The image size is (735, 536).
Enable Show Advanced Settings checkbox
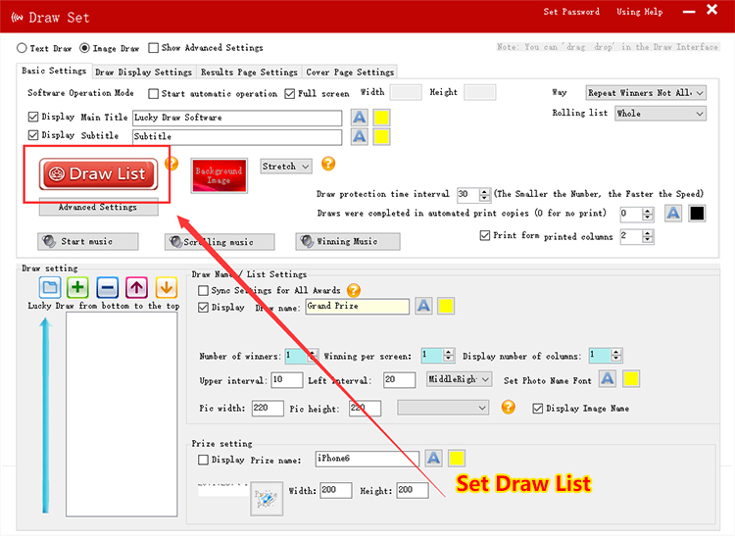(x=154, y=48)
